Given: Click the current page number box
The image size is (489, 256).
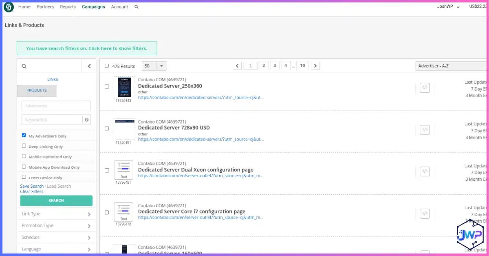Looking at the screenshot, I should (x=250, y=66).
